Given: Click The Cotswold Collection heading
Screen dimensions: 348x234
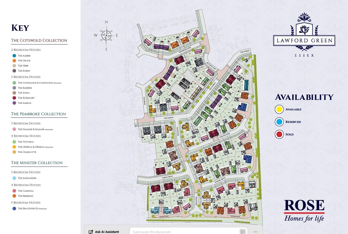Looking at the screenshot, I should (39, 40).
